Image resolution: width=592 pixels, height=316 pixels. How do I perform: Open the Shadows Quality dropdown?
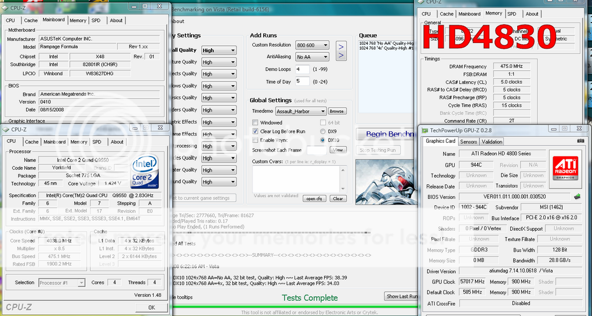click(x=219, y=86)
